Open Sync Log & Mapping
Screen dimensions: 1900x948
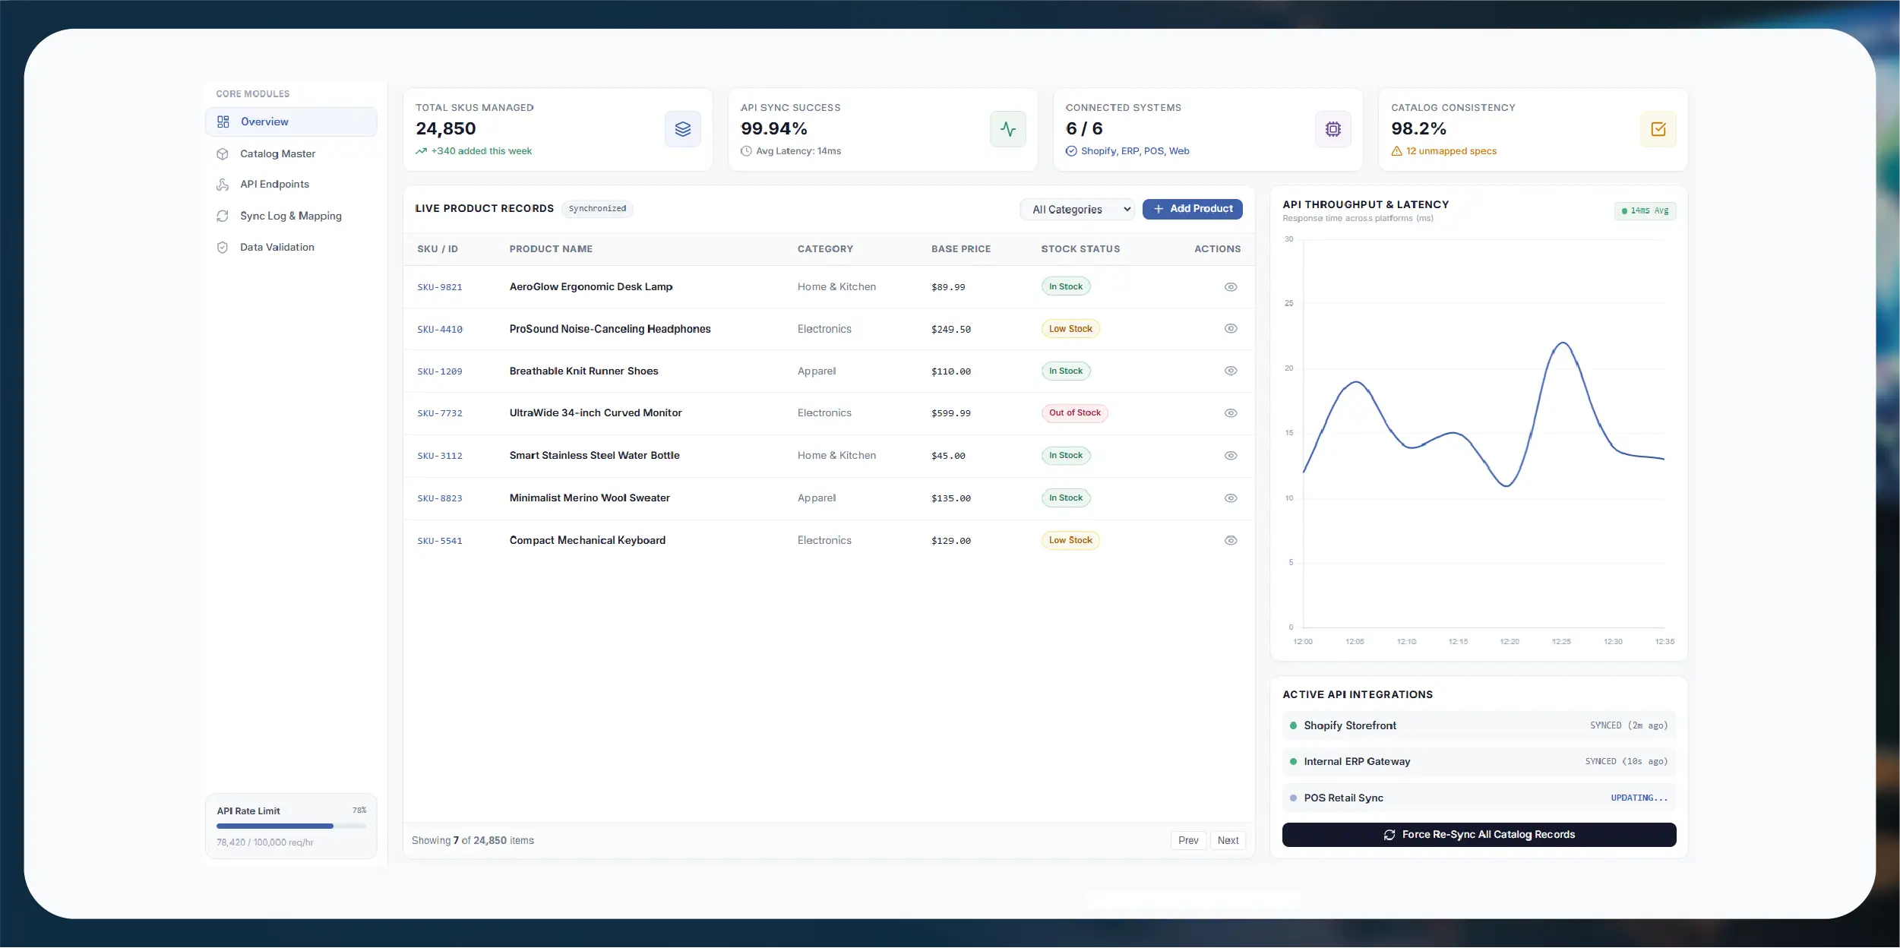[291, 216]
